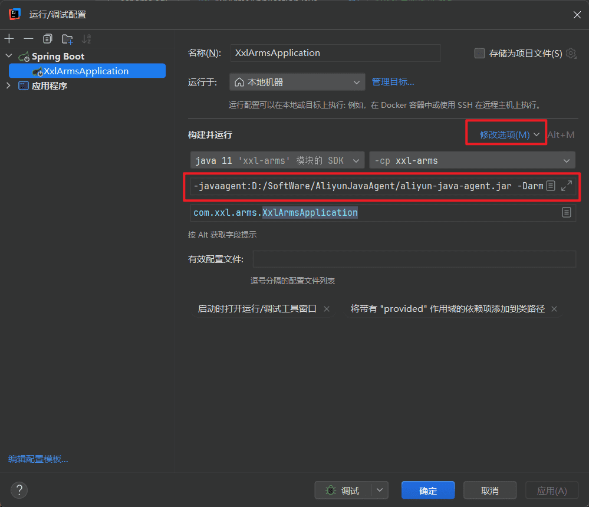Screen dimensions: 589x507
Task: Add a new run configuration with plus icon
Action: [9, 39]
